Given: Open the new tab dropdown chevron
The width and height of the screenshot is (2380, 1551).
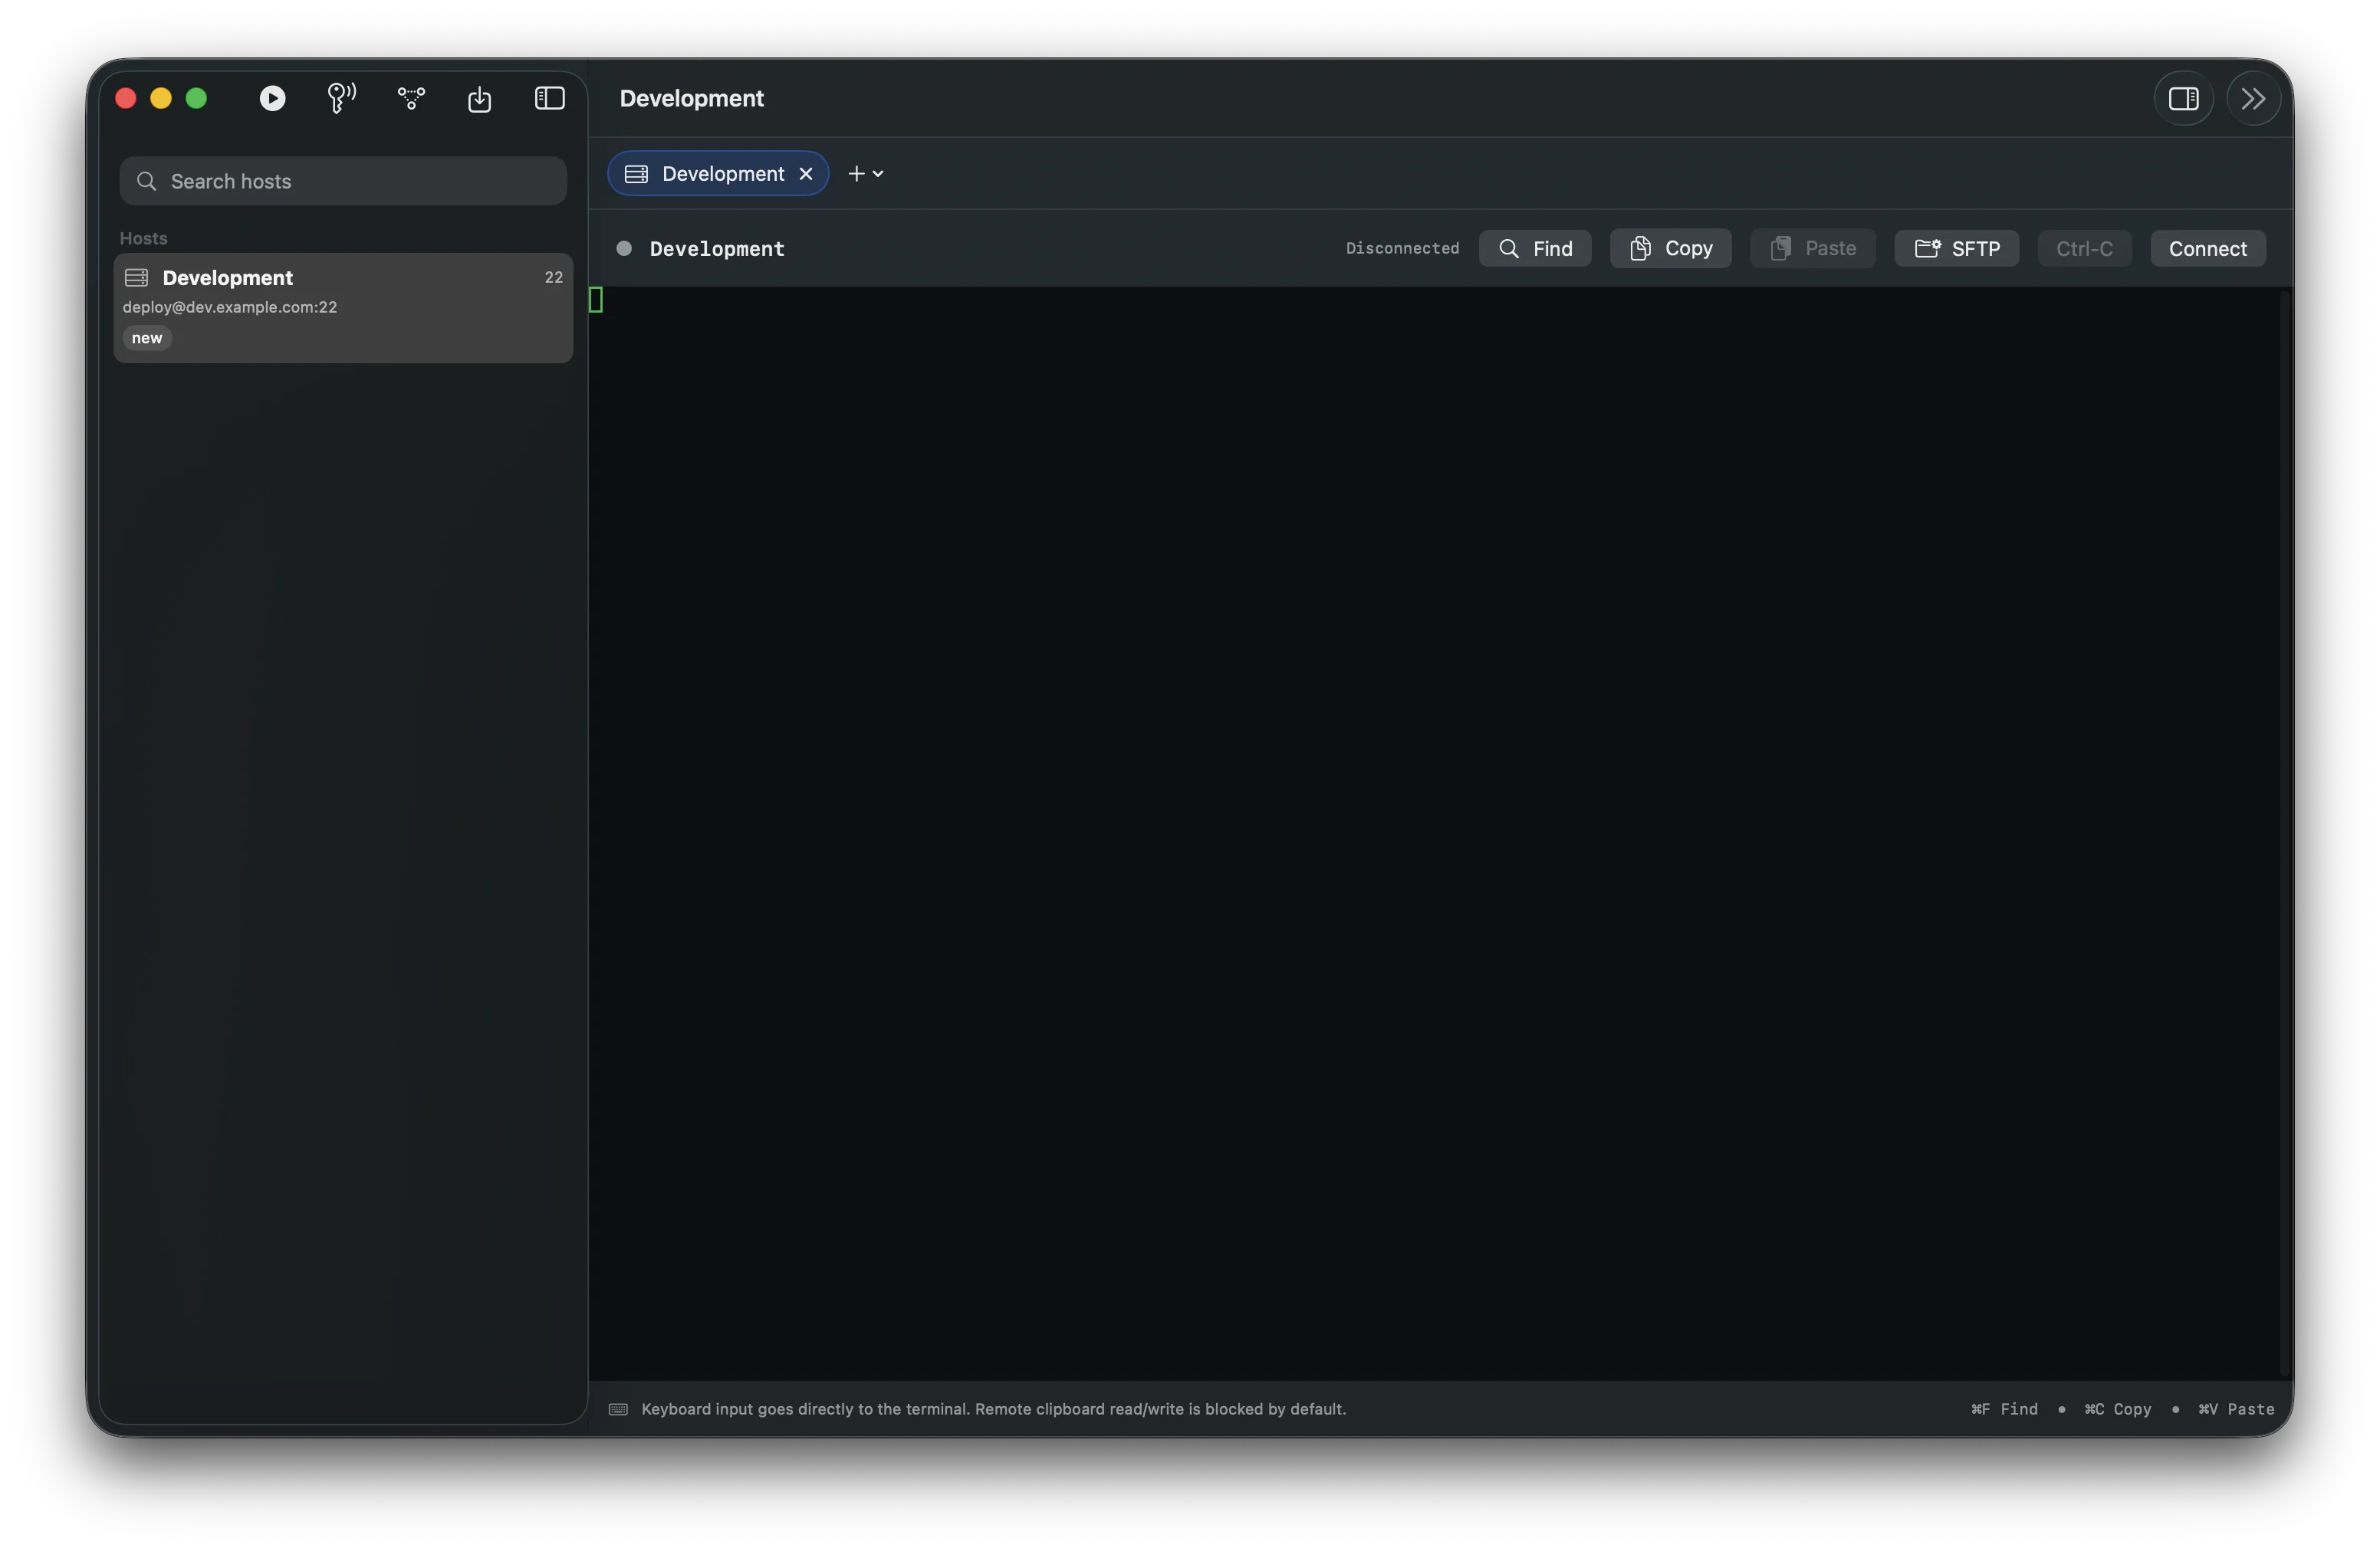Looking at the screenshot, I should tap(878, 174).
